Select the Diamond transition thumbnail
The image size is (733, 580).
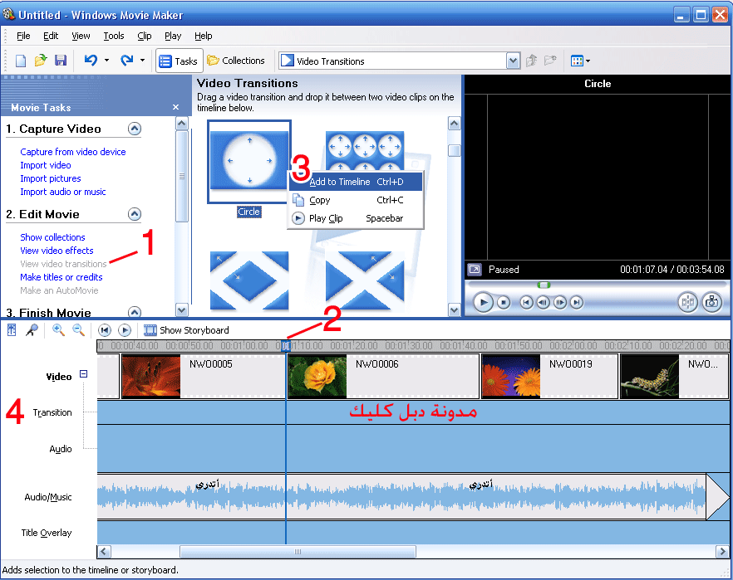click(249, 280)
